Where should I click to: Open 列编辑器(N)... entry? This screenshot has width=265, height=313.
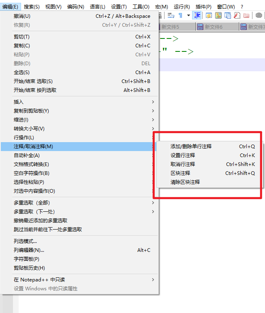79,250
